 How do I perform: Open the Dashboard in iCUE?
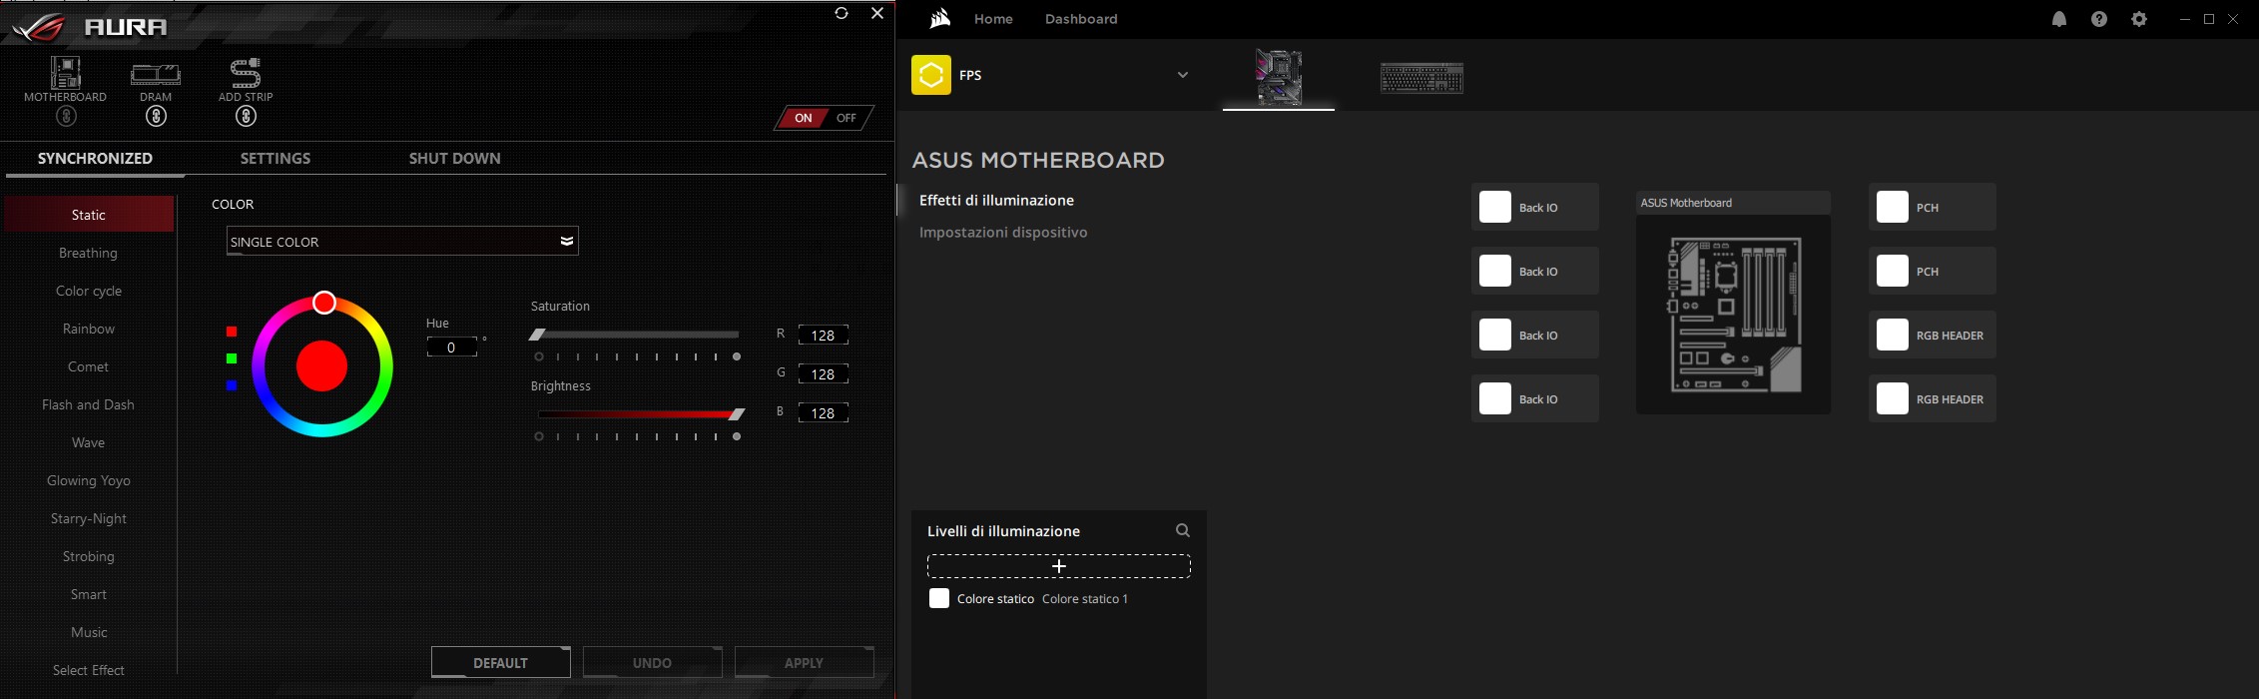point(1081,19)
